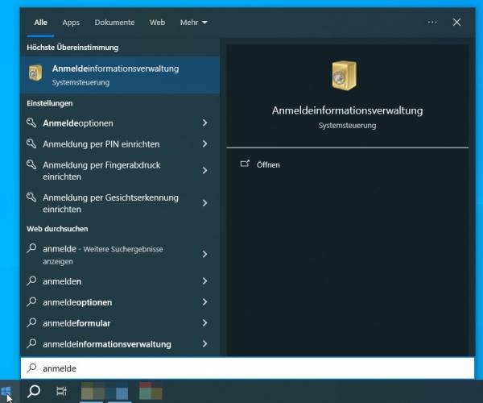This screenshot has width=483, height=403.
Task: Switch to the Web tab
Action: pos(157,23)
